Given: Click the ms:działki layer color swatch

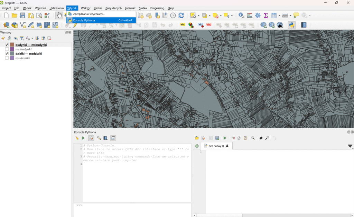Looking at the screenshot, I should tap(12, 58).
